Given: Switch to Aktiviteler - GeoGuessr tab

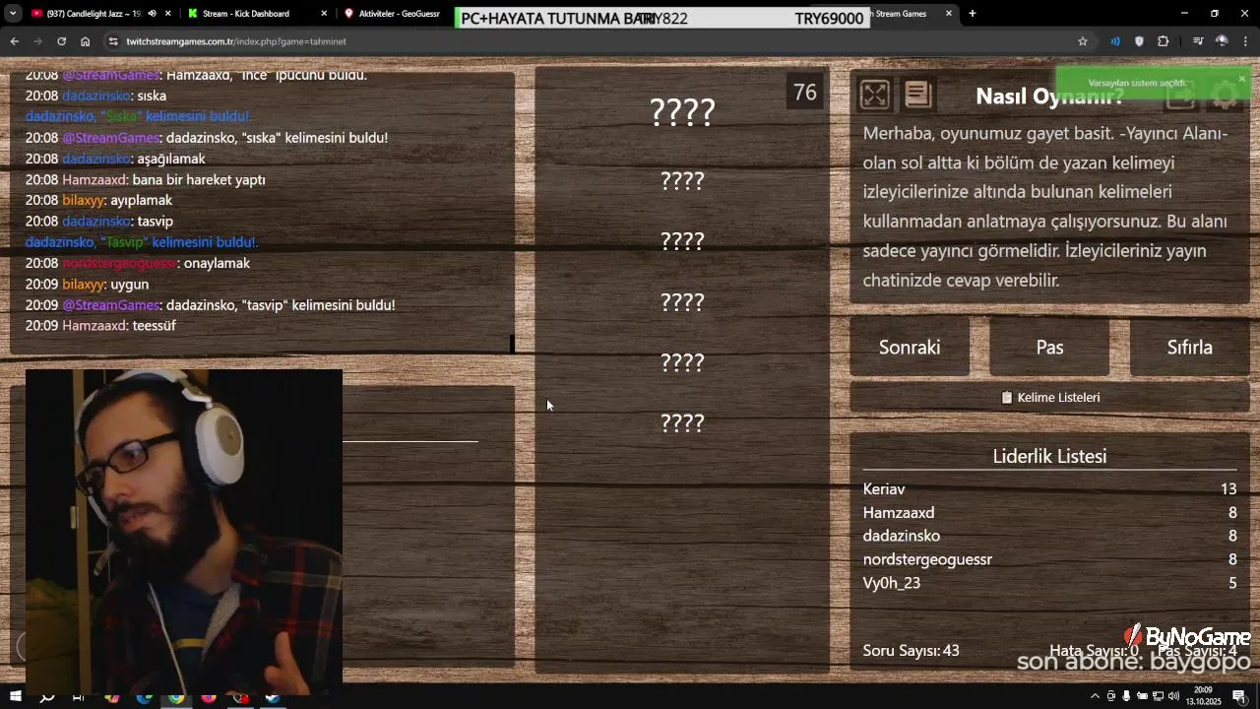Looking at the screenshot, I should point(399,14).
